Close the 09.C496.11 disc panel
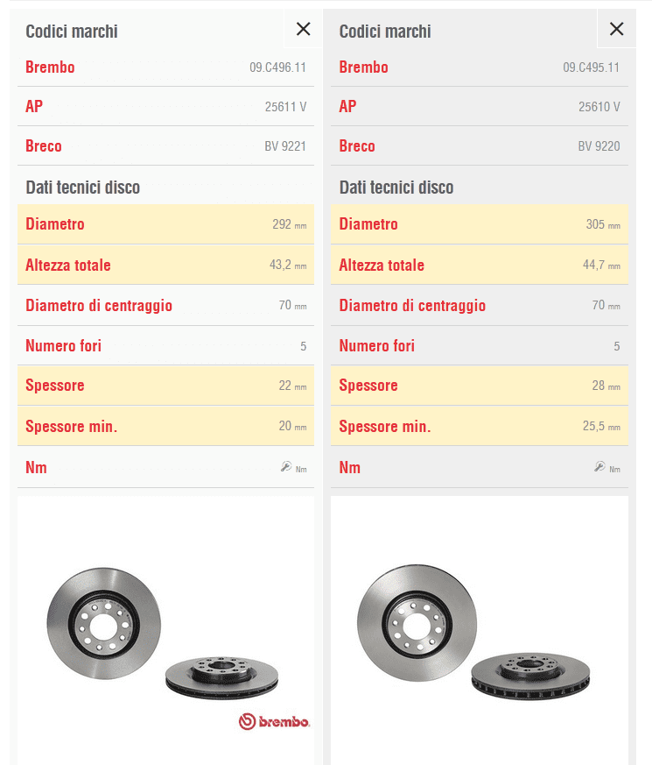Image resolution: width=652 pixels, height=765 pixels. click(x=303, y=29)
